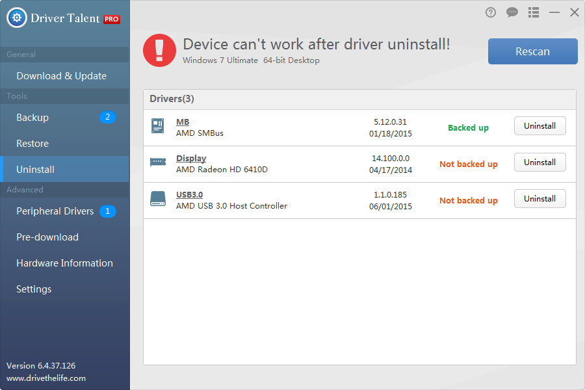Click the date 04/17/2014

[391, 170]
